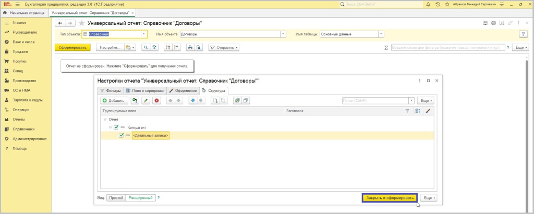Click Закрыть и сформировать button

(390, 198)
